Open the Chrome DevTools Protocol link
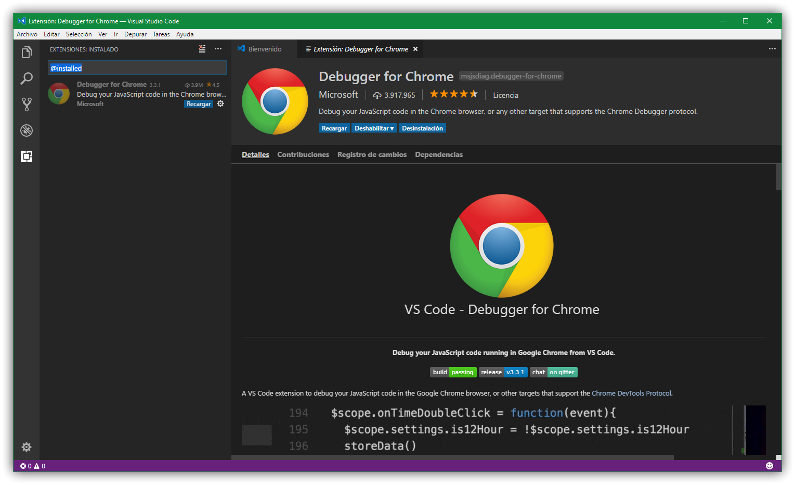This screenshot has height=485, width=795. pyautogui.click(x=631, y=394)
